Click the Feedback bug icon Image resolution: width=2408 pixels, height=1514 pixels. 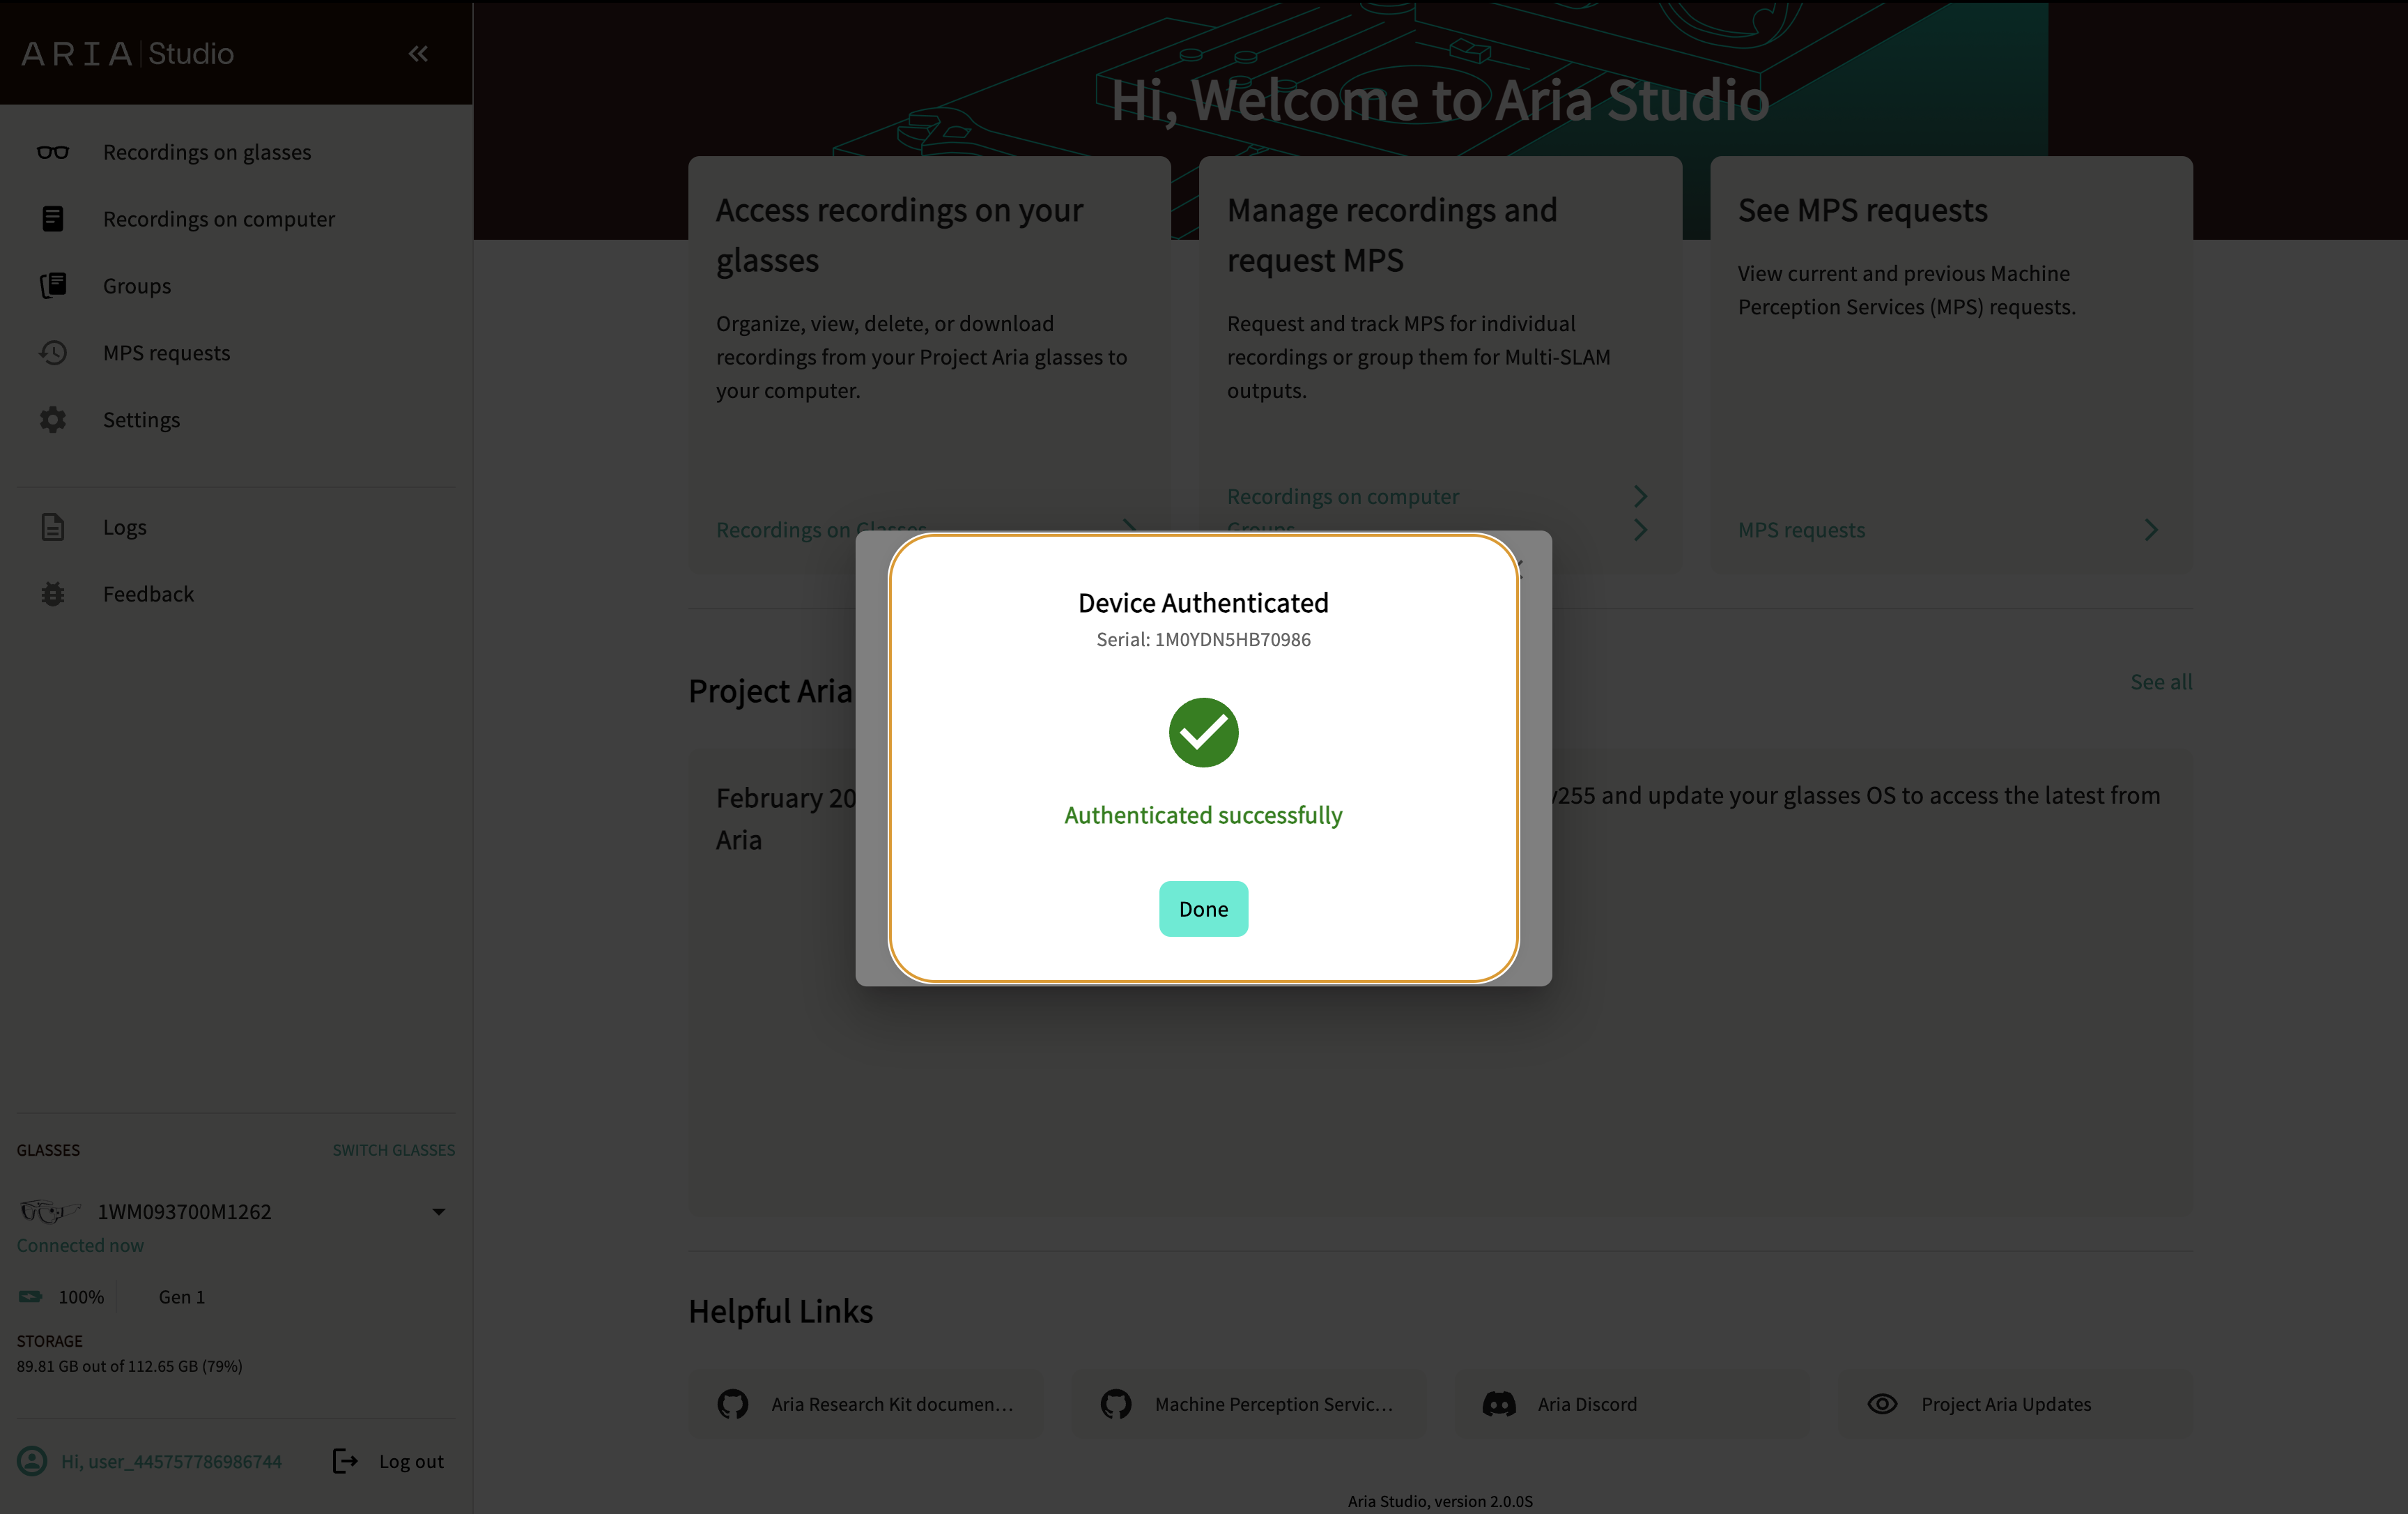click(x=53, y=595)
